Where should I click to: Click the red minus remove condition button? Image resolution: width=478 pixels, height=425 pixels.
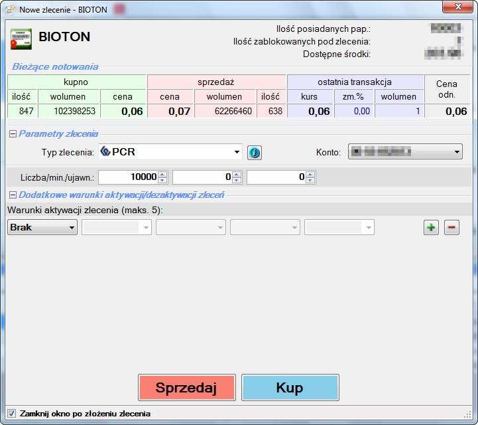click(x=451, y=228)
